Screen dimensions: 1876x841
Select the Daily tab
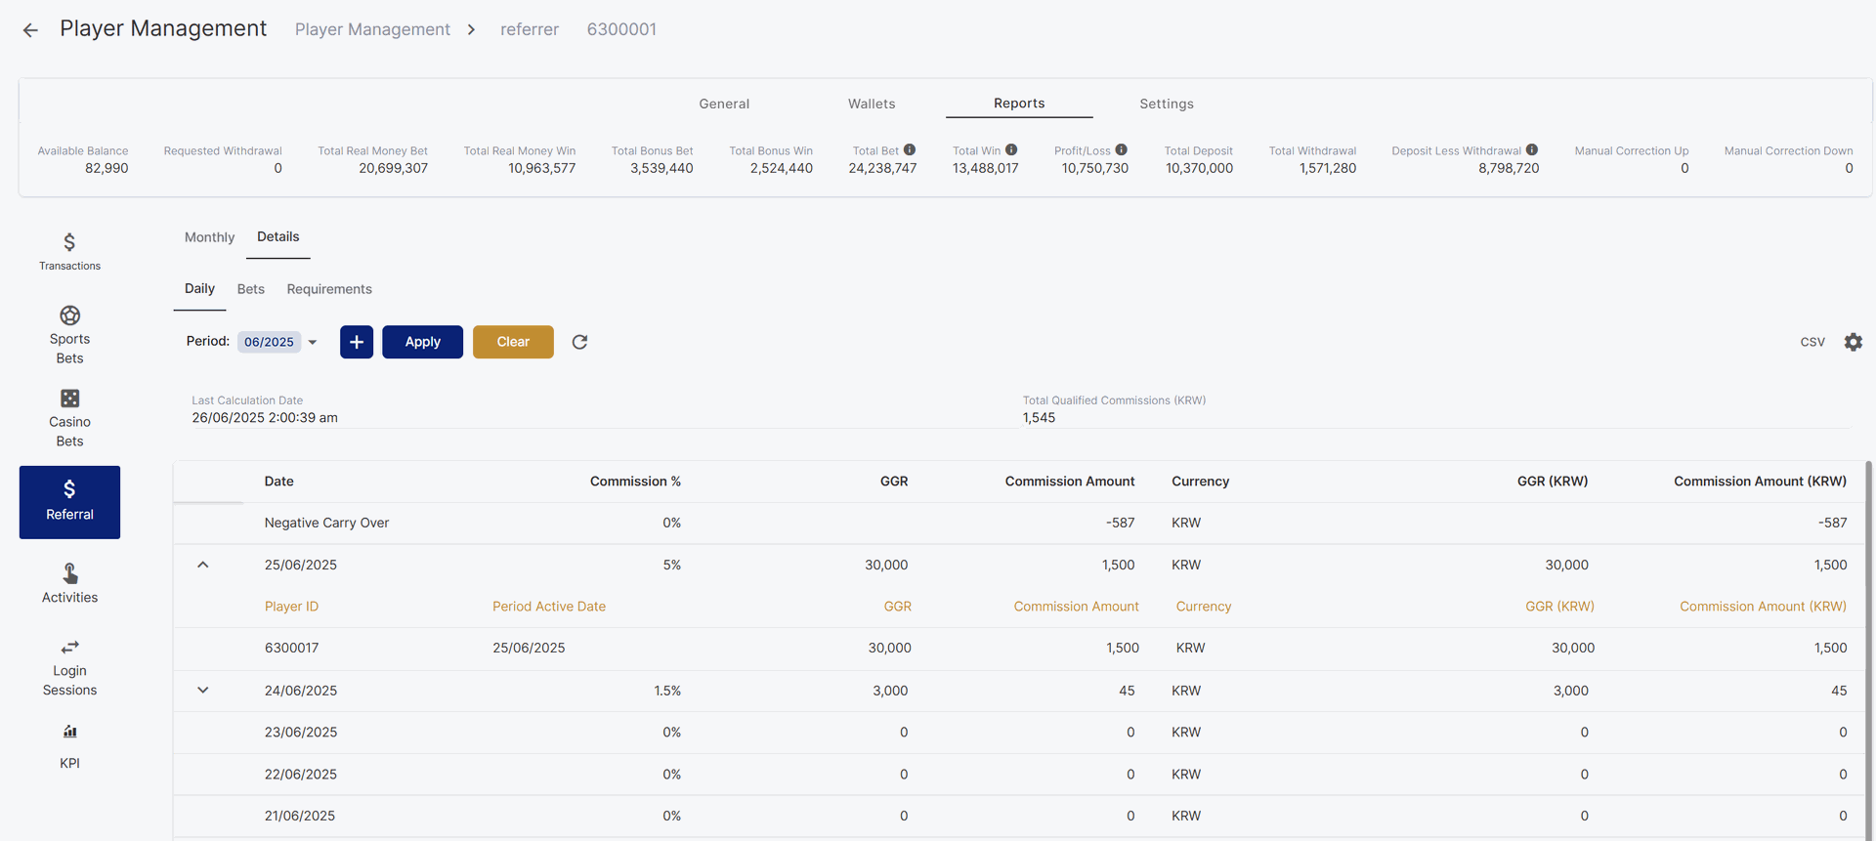(199, 288)
